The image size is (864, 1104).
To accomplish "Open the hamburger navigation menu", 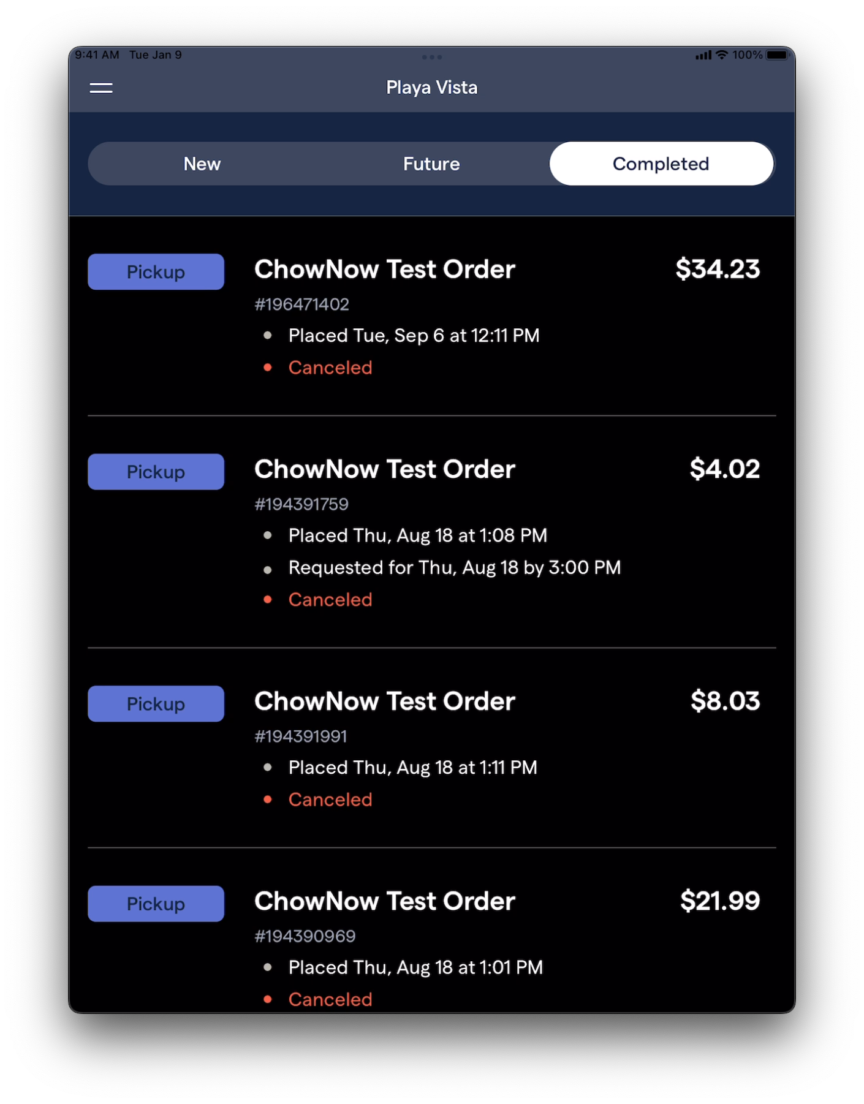I will (x=100, y=88).
